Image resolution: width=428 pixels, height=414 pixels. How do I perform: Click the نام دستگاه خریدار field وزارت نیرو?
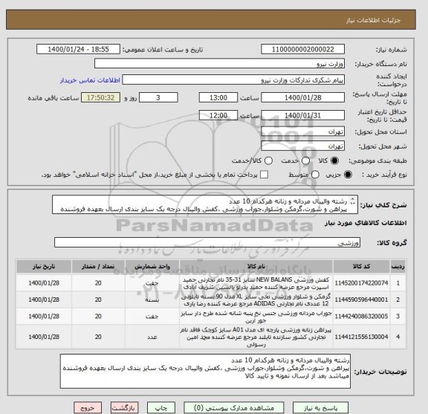(x=219, y=64)
